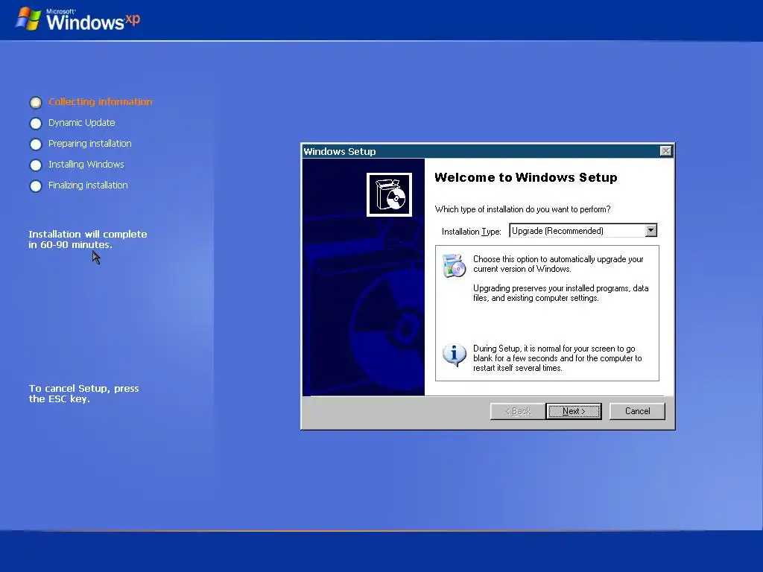Click the 'Installation Type:' label
Image resolution: width=763 pixels, height=572 pixels.
click(x=472, y=232)
